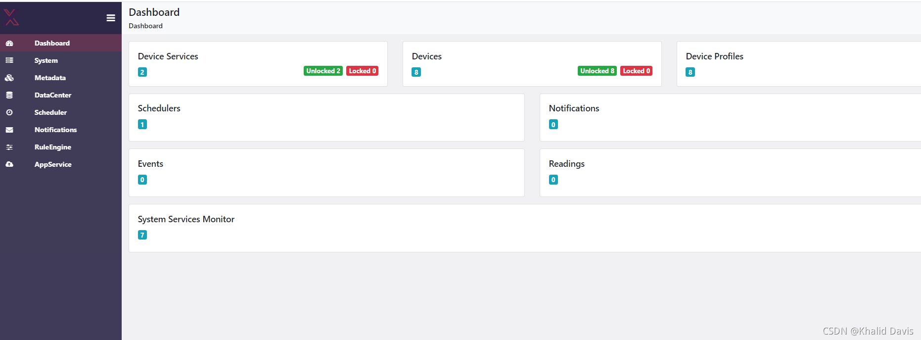Viewport: 921px width, 340px height.
Task: Click the DataCenter database icon
Action: click(x=9, y=95)
